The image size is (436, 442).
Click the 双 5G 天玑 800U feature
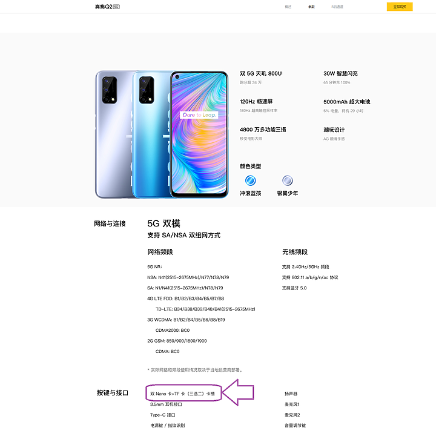261,74
